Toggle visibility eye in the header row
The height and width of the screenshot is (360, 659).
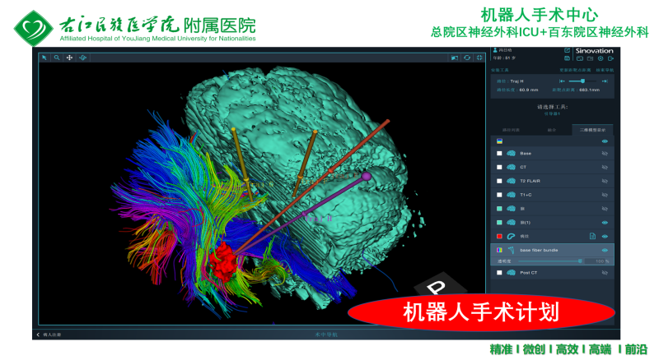(x=605, y=141)
